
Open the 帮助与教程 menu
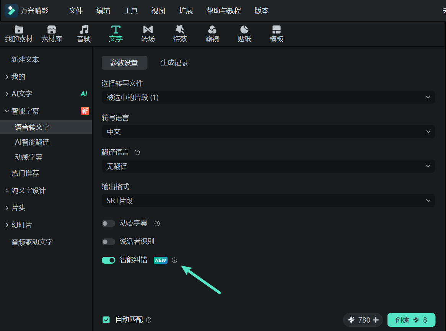pos(224,11)
